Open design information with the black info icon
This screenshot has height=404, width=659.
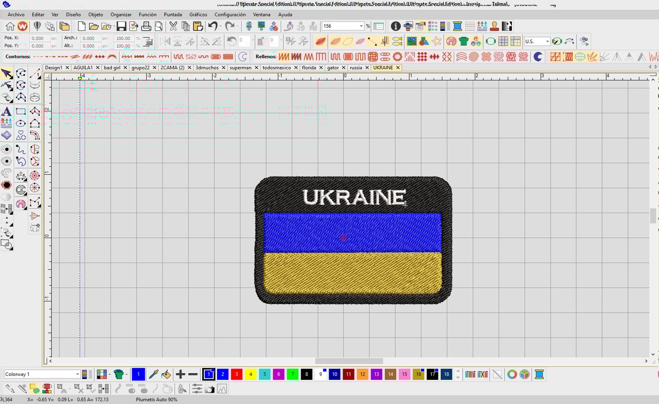[x=396, y=26]
